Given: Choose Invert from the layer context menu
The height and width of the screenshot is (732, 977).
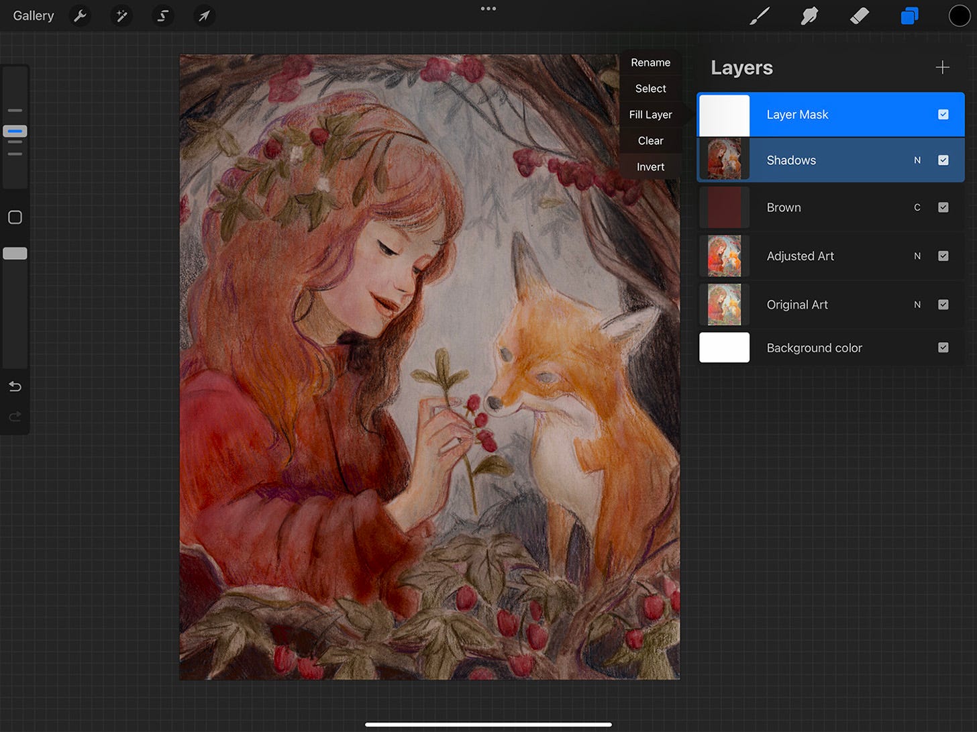Looking at the screenshot, I should pyautogui.click(x=650, y=166).
